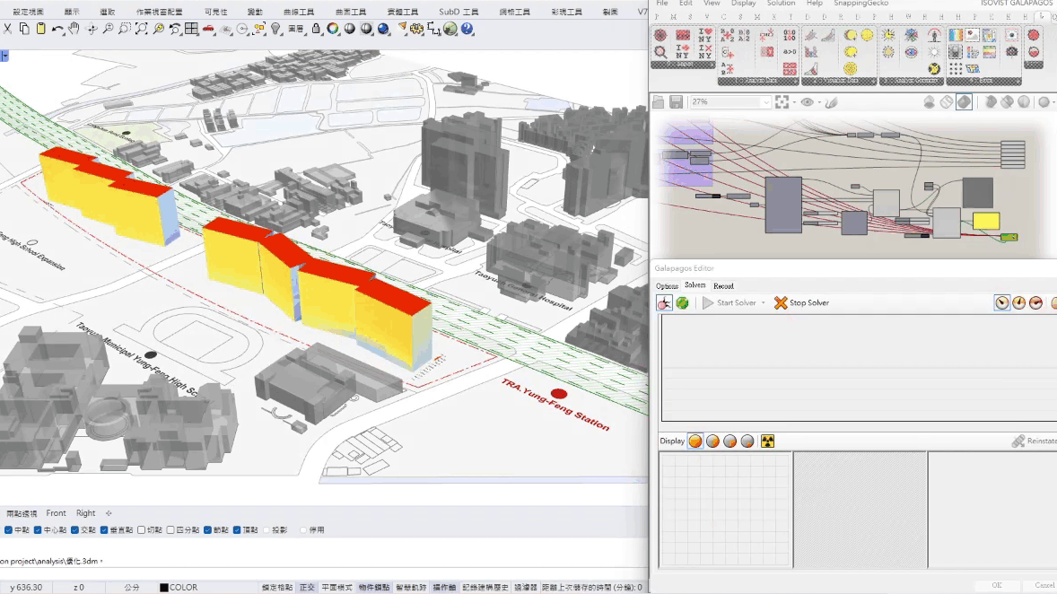Click the radiation symbol display icon
Viewport: 1057px width, 594px height.
767,441
